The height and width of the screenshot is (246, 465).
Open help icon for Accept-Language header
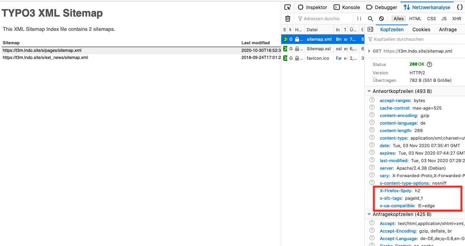tap(372, 238)
